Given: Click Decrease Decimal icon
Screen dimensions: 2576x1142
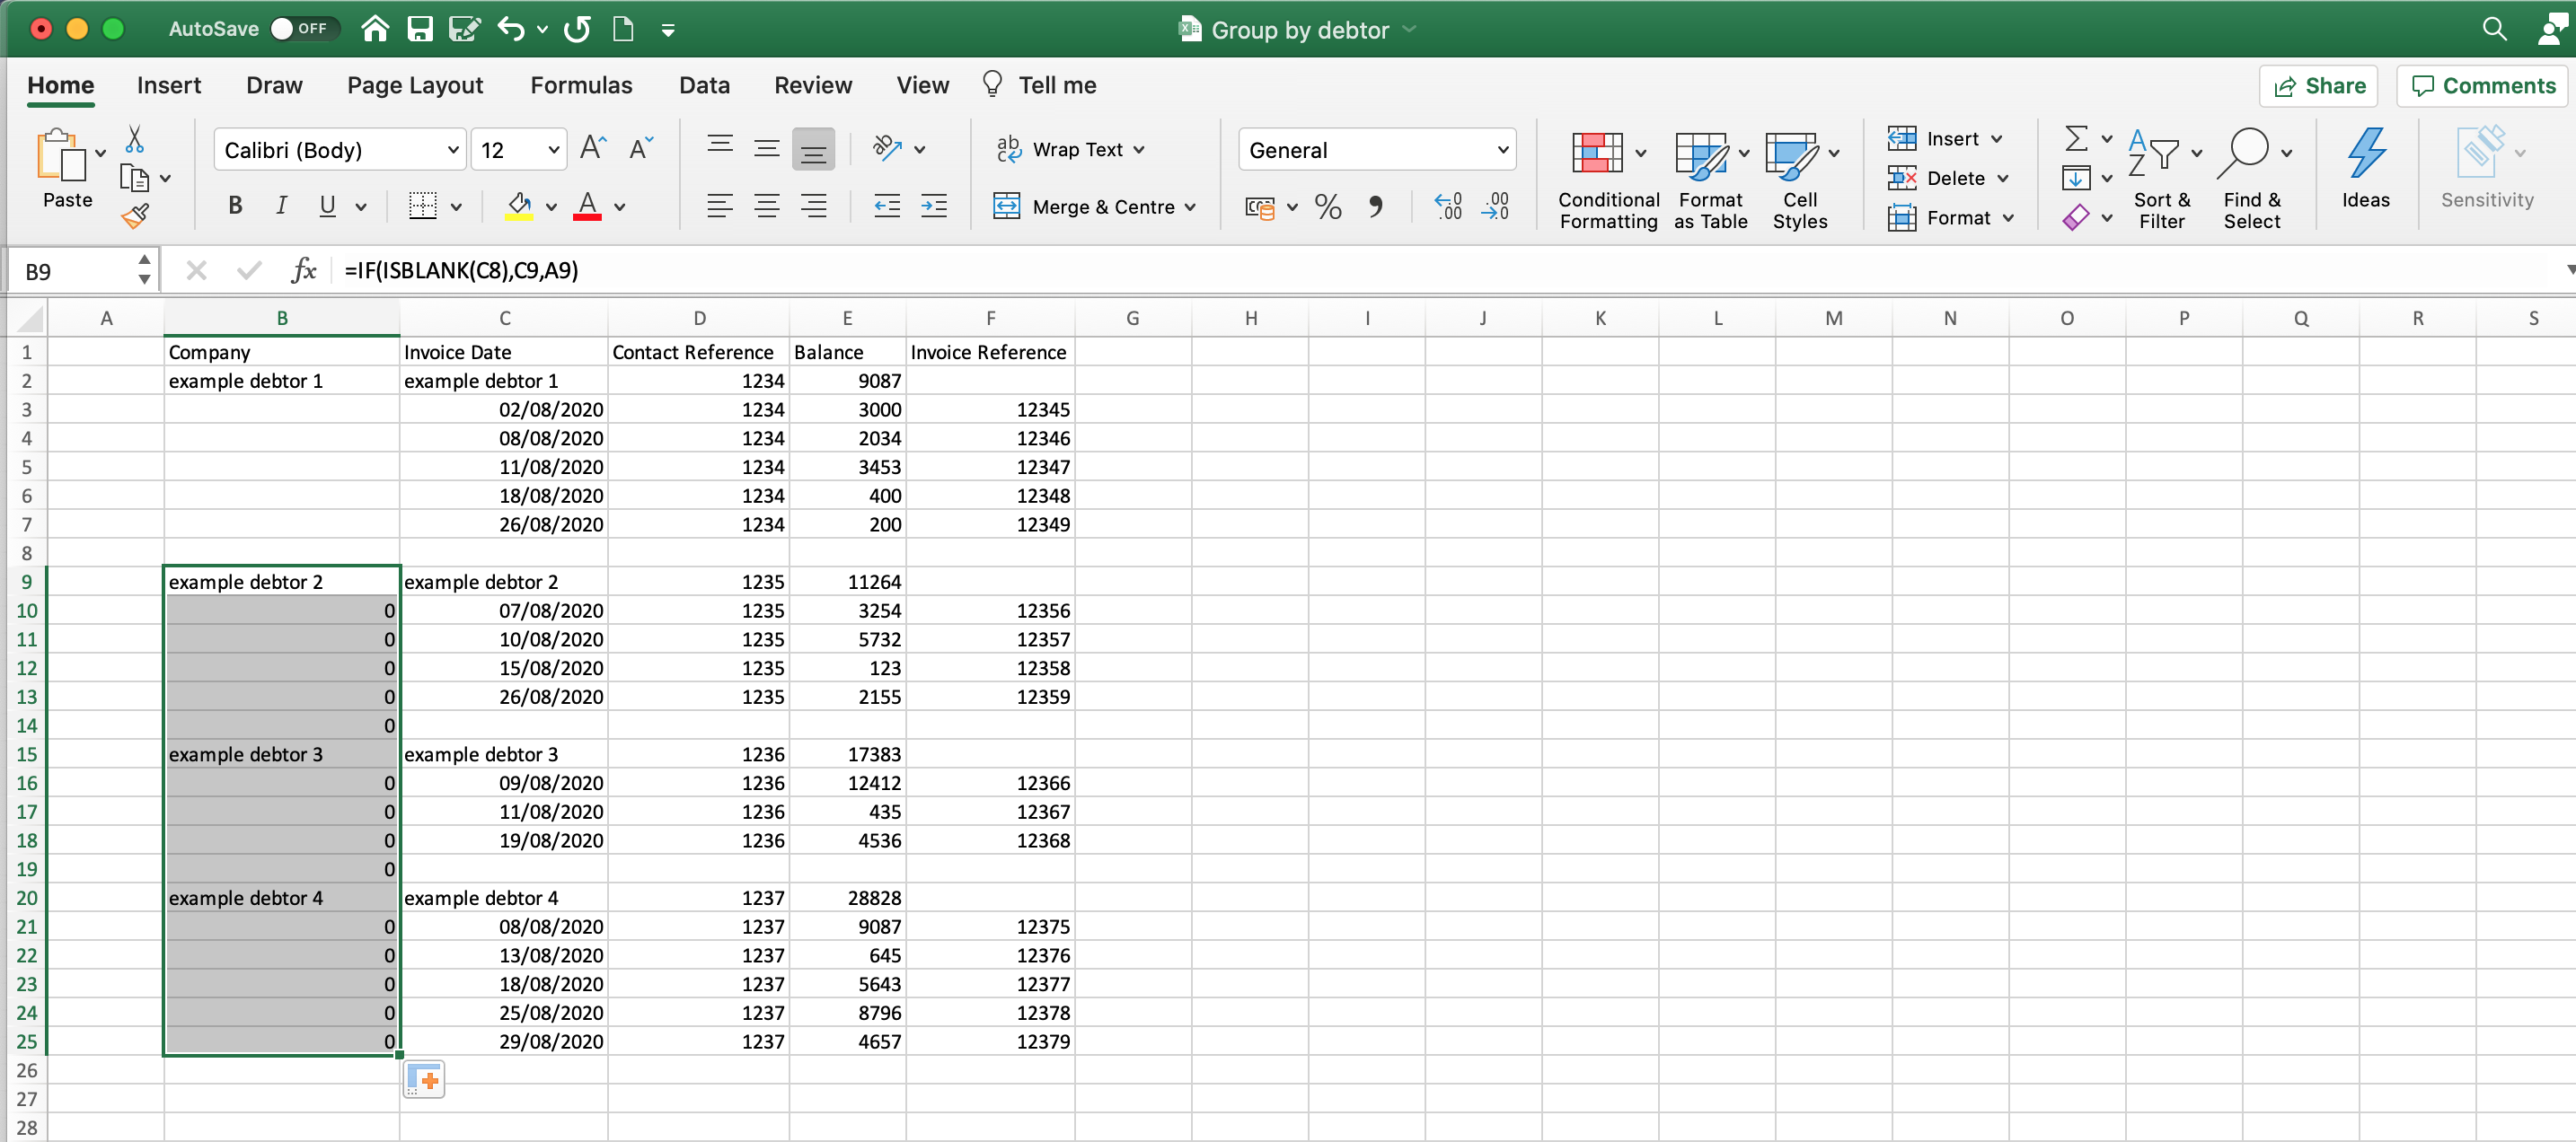Looking at the screenshot, I should tap(1496, 206).
